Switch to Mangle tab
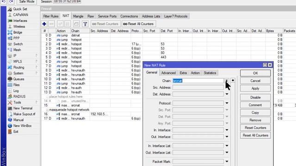Screen dimensions: 296x166 pos(78,17)
